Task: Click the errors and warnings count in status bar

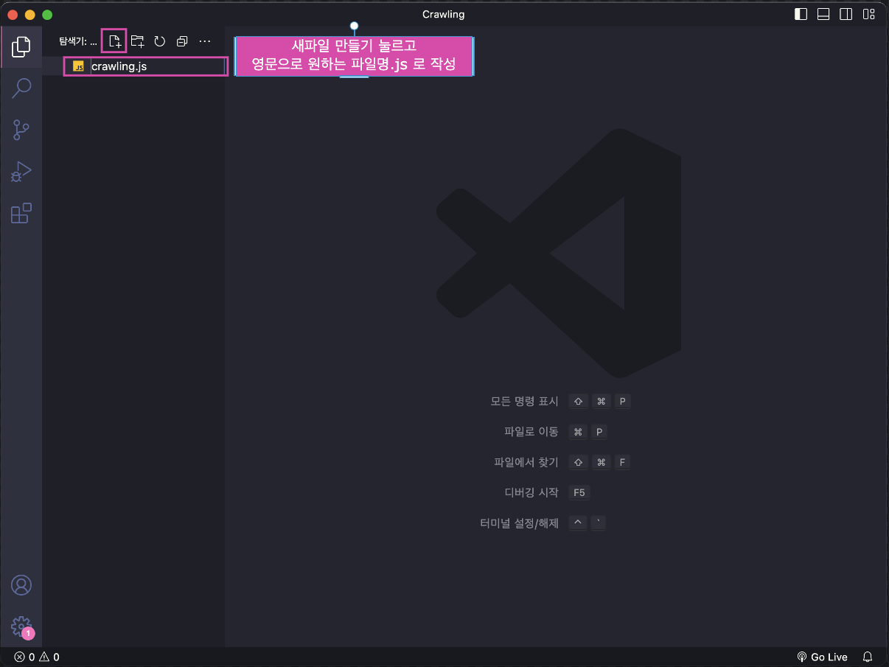Action: (x=37, y=657)
